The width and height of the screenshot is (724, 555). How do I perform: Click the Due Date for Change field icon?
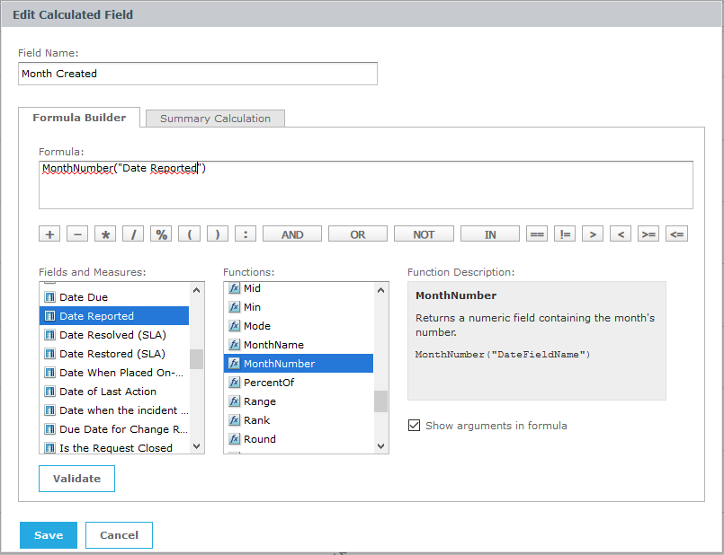[x=49, y=429]
